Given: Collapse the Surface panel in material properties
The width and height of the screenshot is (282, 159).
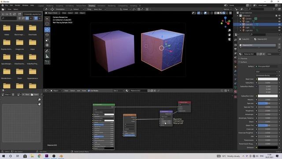Looking at the screenshot, I should (244, 62).
